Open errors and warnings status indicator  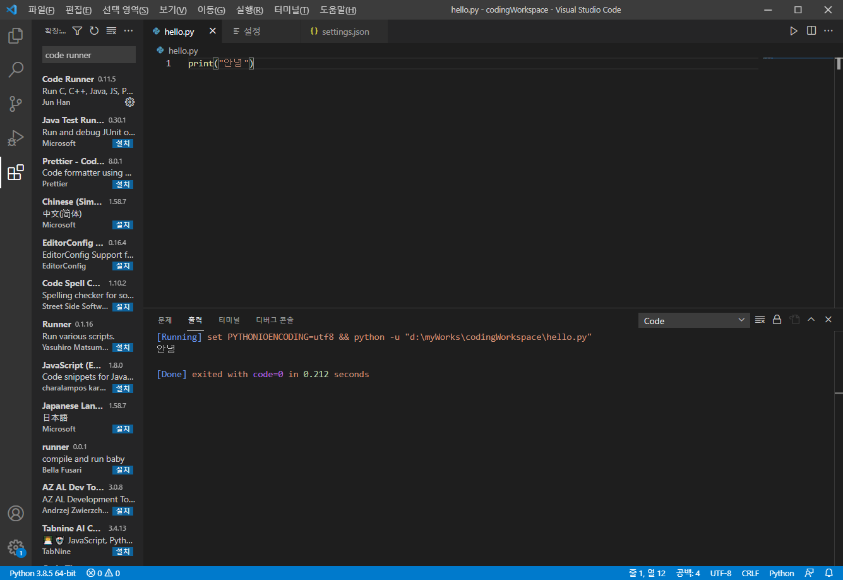[103, 573]
